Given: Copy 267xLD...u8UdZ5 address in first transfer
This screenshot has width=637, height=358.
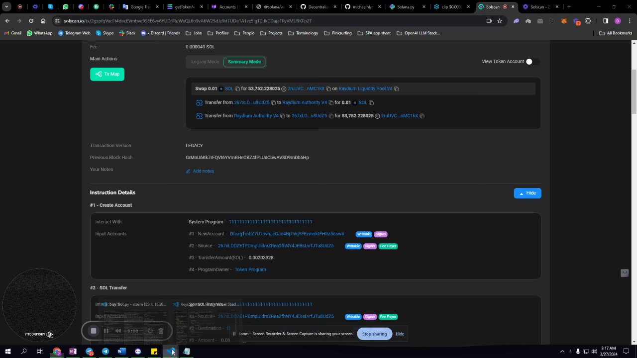Looking at the screenshot, I should tap(273, 103).
